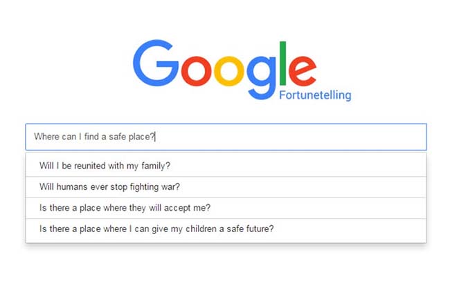Click the green letter l in logo

coord(282,64)
